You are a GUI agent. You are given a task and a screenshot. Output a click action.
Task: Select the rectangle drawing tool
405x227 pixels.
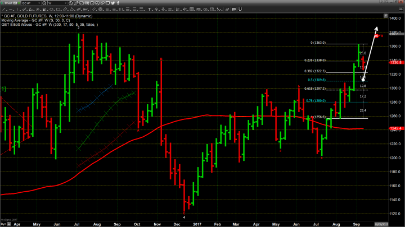point(58,10)
